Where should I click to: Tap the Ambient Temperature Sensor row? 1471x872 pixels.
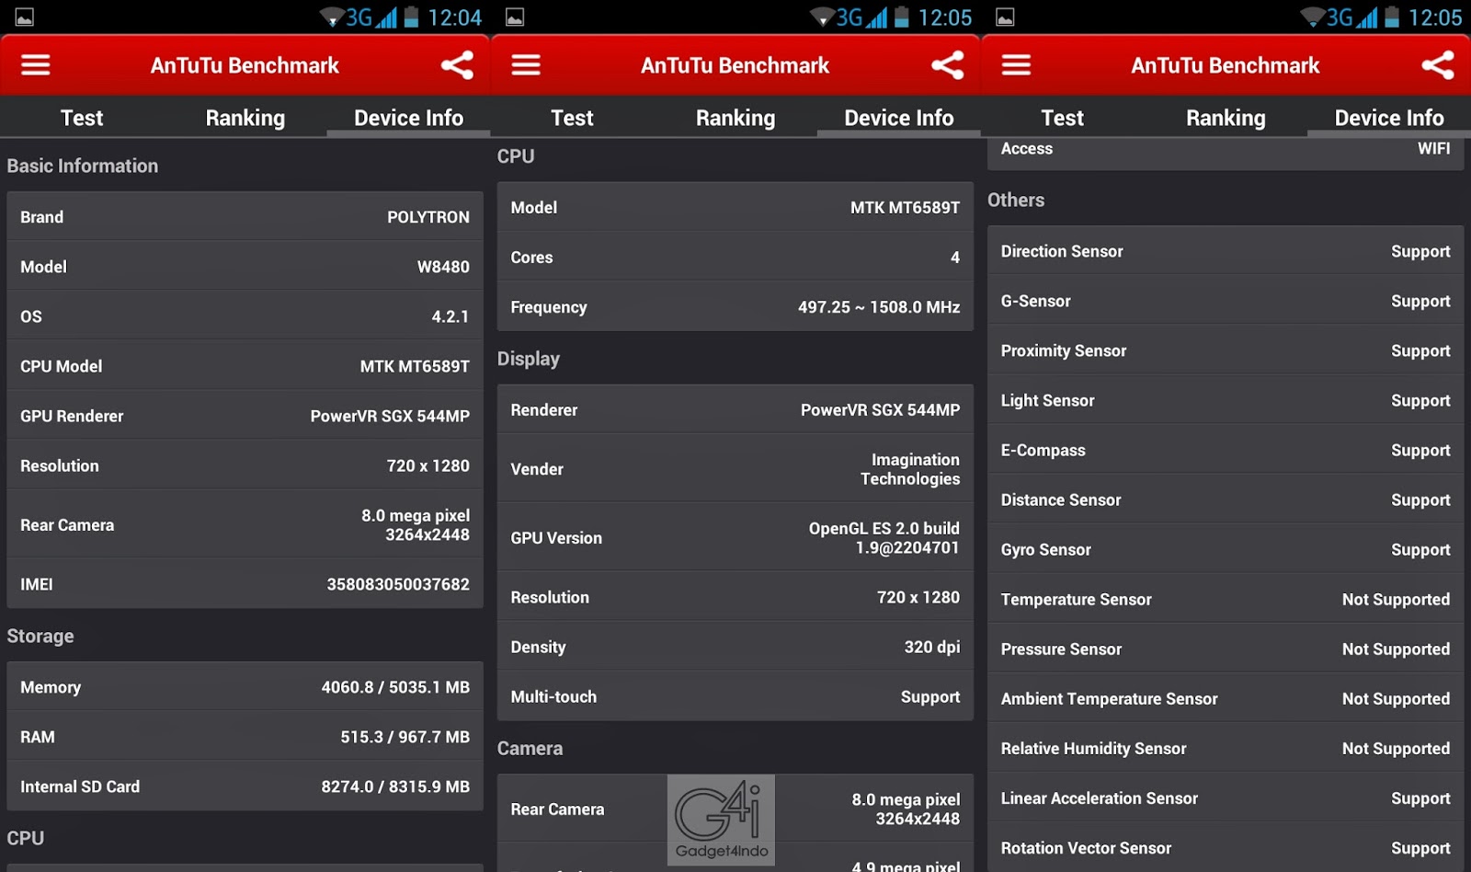(x=1226, y=698)
